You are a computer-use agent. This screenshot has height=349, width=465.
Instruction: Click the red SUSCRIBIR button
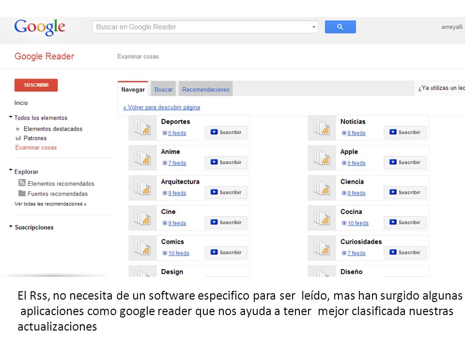coord(36,85)
